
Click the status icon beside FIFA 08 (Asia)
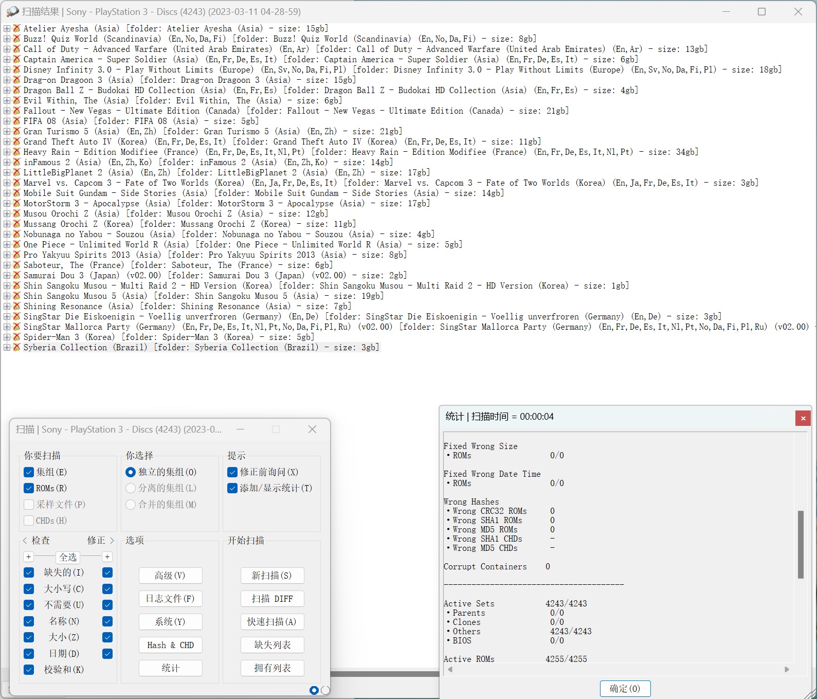[x=16, y=121]
